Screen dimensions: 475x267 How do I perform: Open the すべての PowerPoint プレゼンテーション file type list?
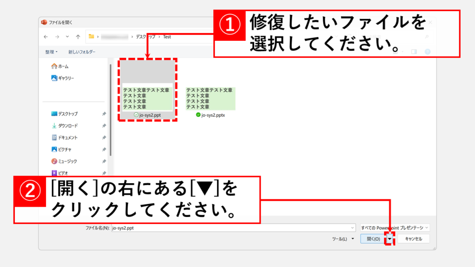395,228
